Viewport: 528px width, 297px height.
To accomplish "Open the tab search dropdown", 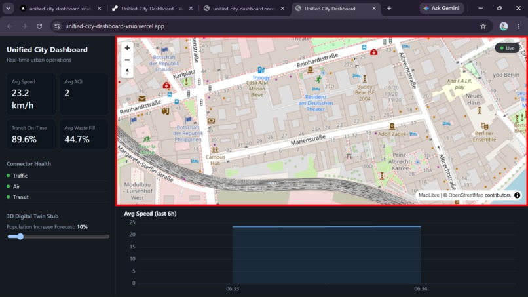I will pos(8,9).
